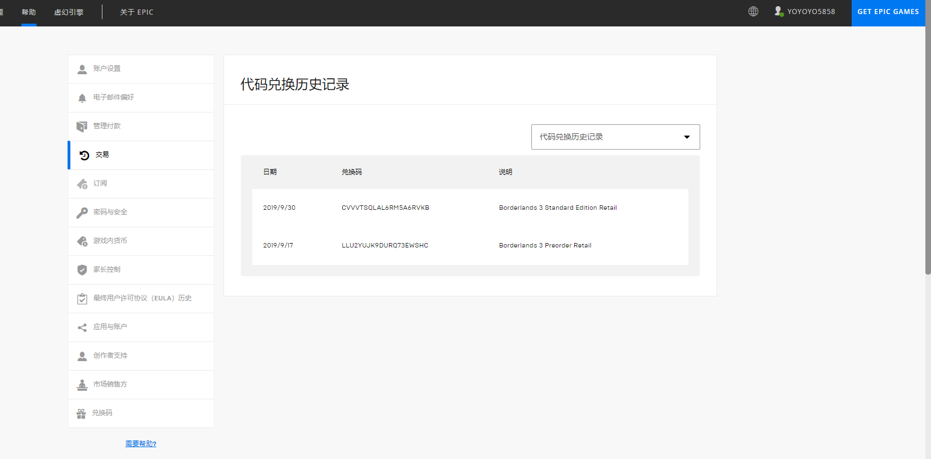
Task: Click the creator support person icon
Action: coord(82,356)
